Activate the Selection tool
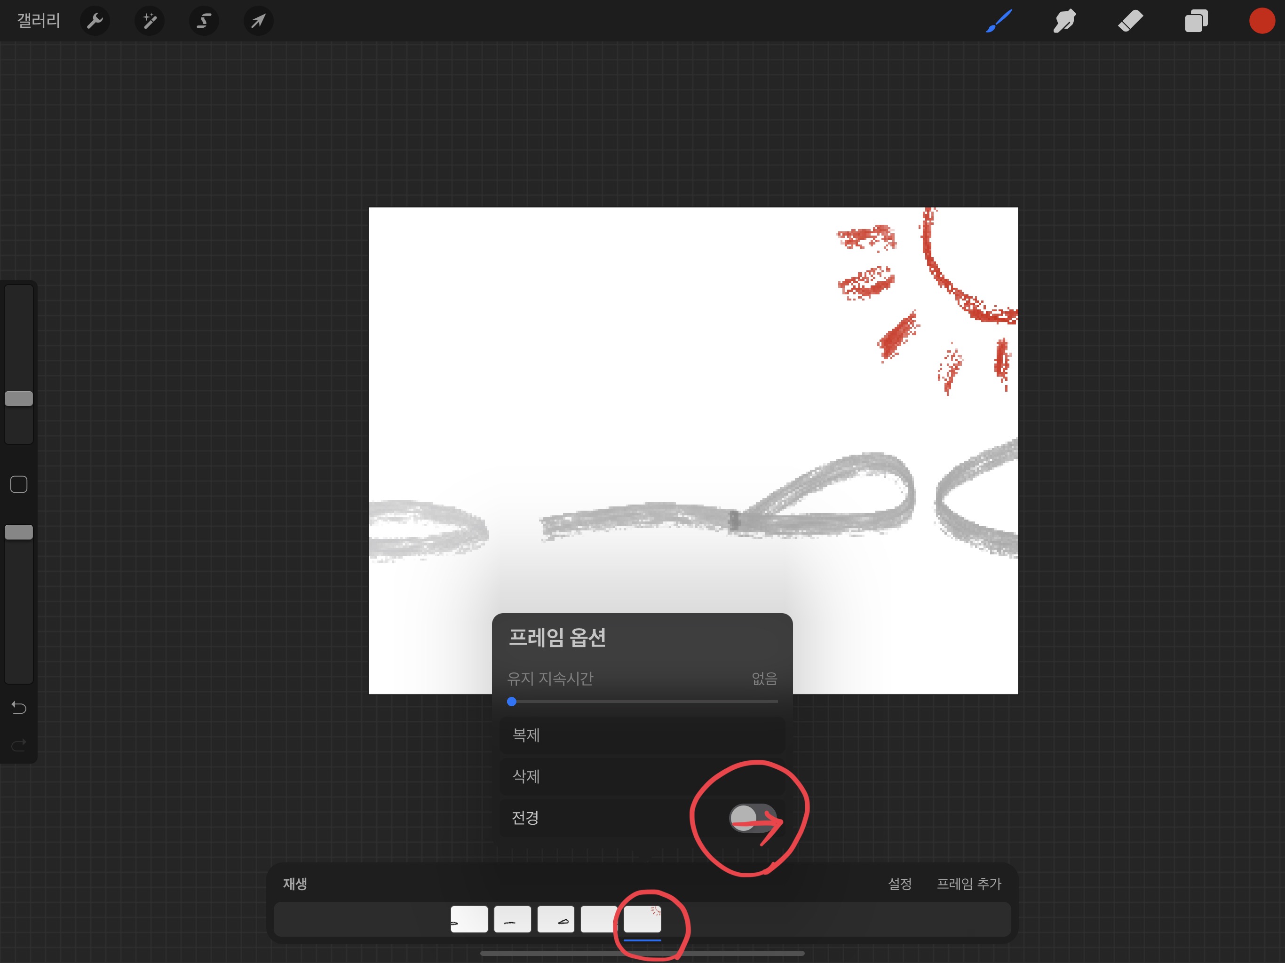The width and height of the screenshot is (1285, 963). [204, 22]
